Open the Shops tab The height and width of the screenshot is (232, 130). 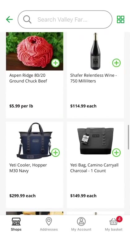coord(16,224)
